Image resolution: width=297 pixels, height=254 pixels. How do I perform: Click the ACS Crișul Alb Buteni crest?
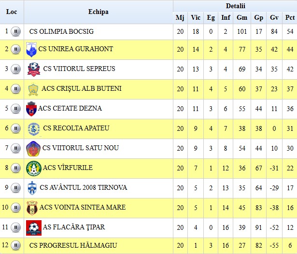[x=33, y=89]
